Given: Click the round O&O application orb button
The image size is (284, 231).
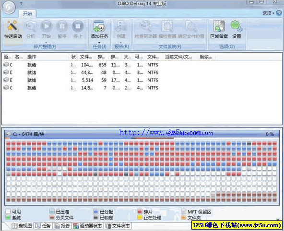Looking at the screenshot, I should 9,7.
